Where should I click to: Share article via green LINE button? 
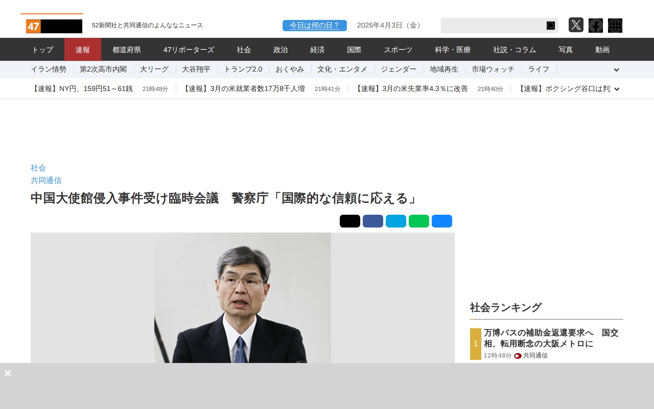click(419, 221)
